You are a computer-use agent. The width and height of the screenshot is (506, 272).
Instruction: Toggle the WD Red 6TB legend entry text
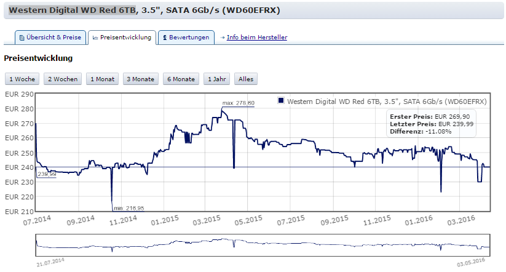[x=387, y=102]
